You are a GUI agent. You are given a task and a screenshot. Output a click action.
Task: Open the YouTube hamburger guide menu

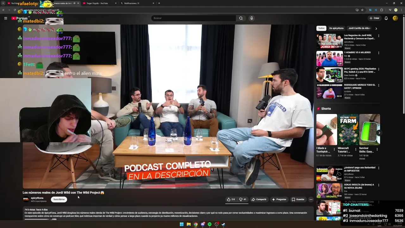(5, 18)
